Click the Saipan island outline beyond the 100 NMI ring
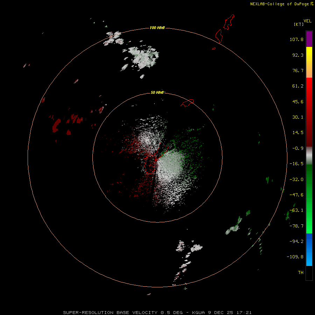The height and width of the screenshot is (315, 315). [x=229, y=22]
